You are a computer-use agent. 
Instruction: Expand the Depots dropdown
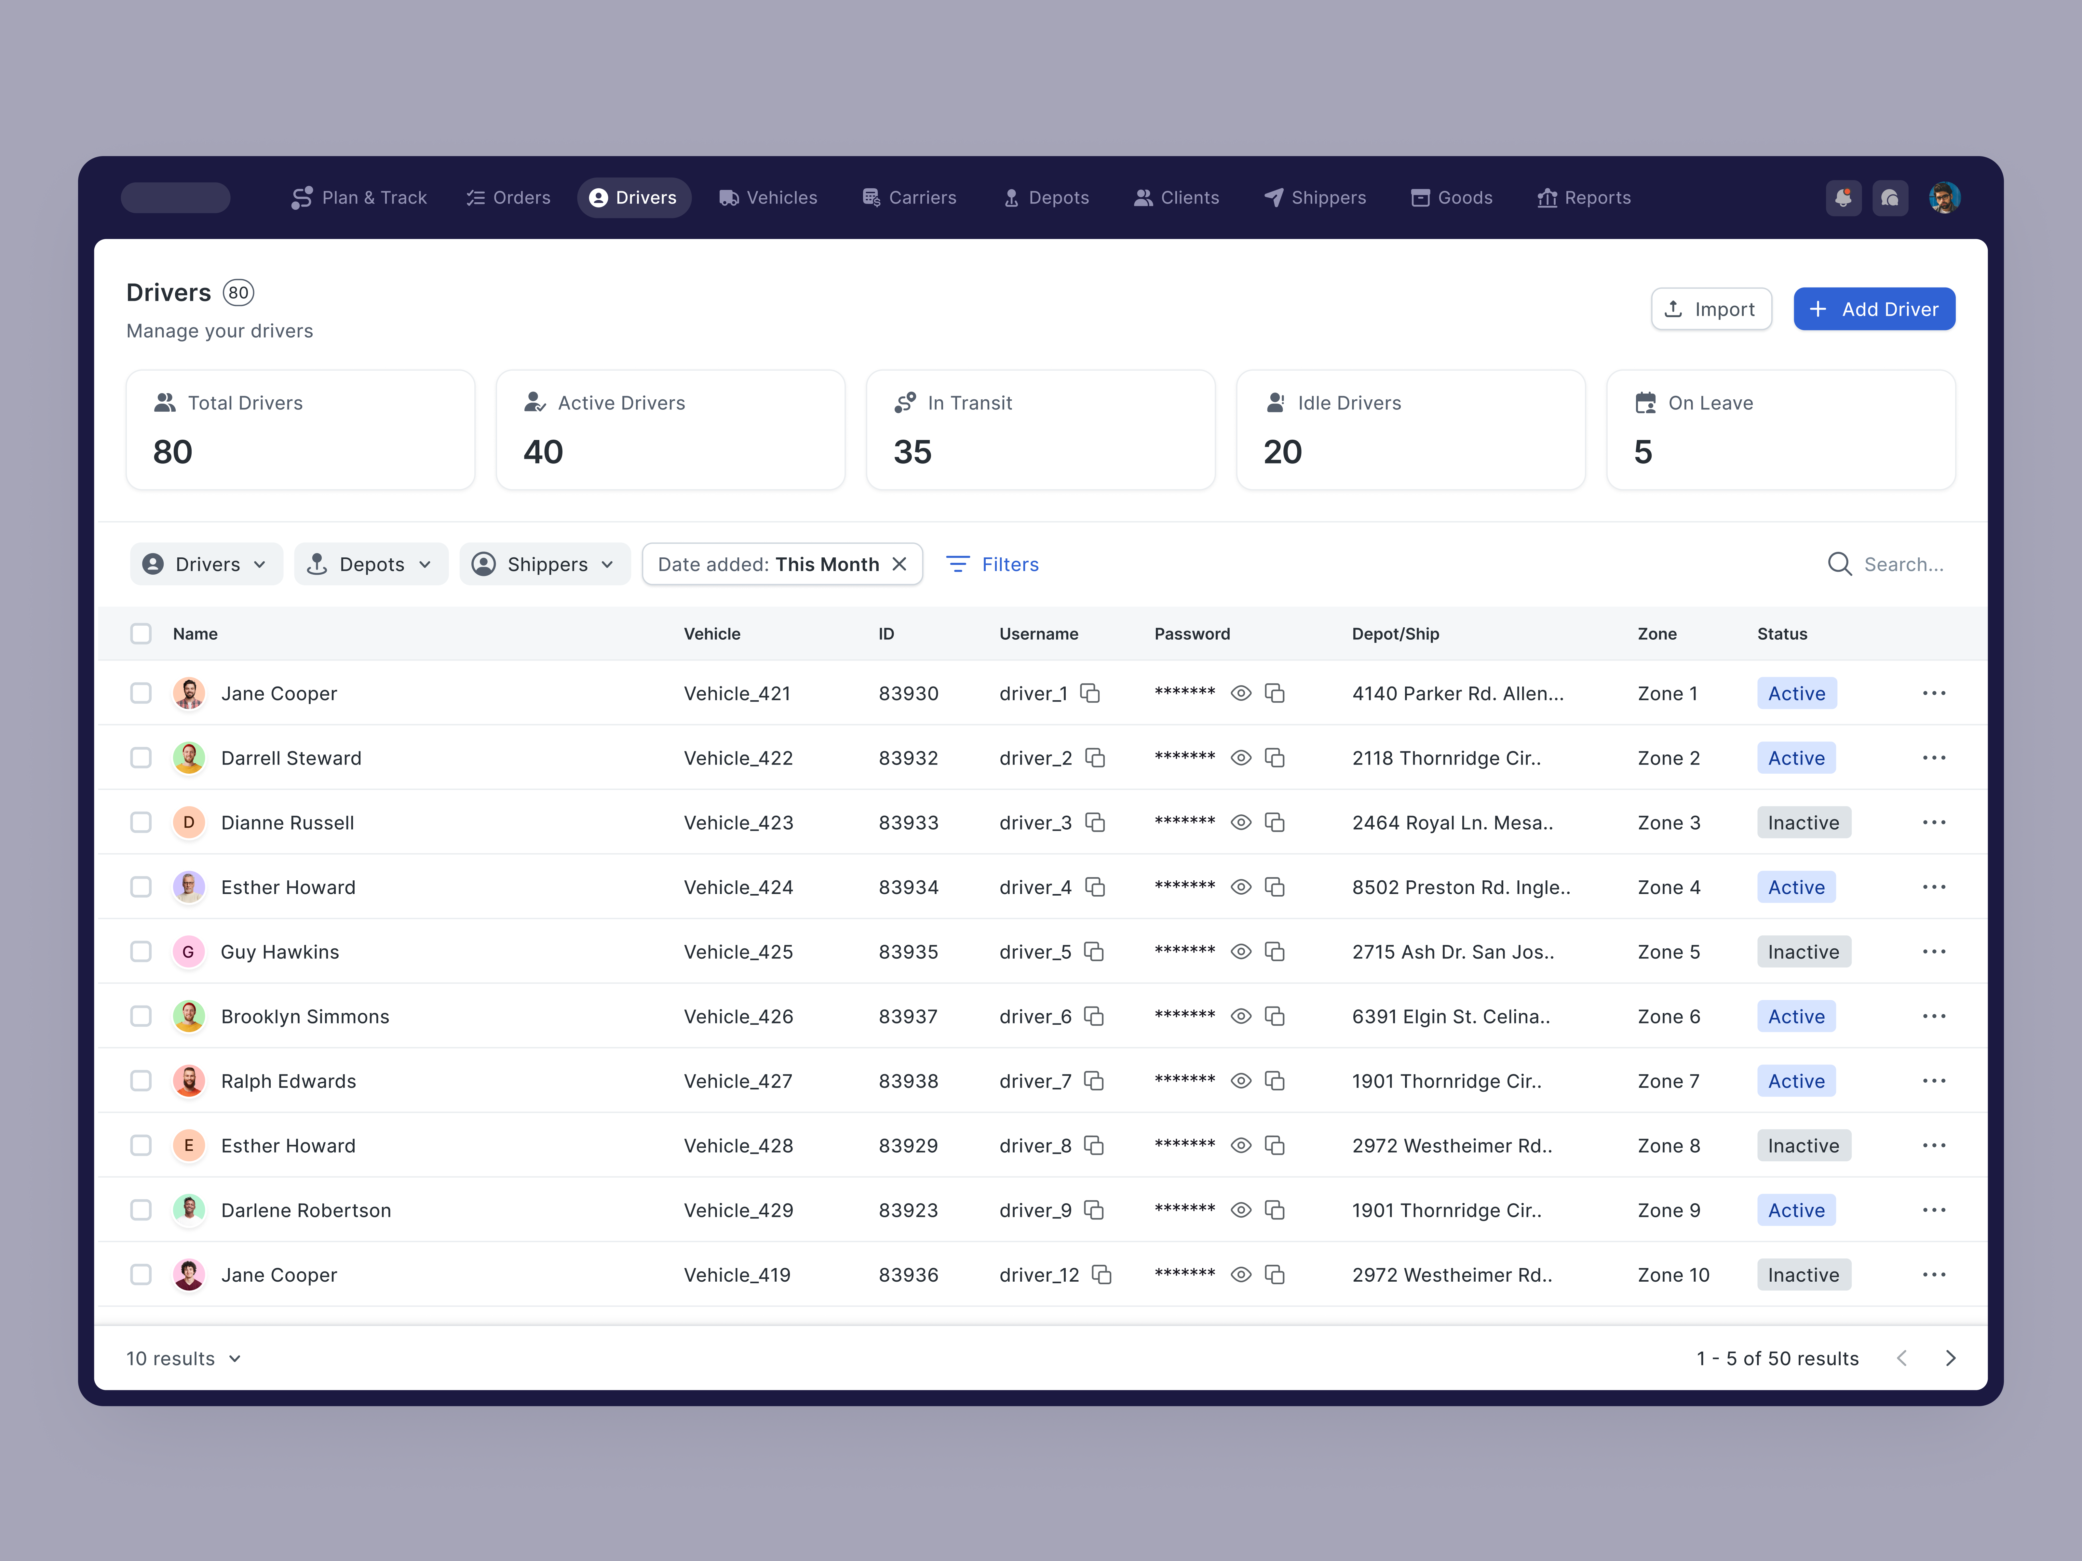[371, 564]
